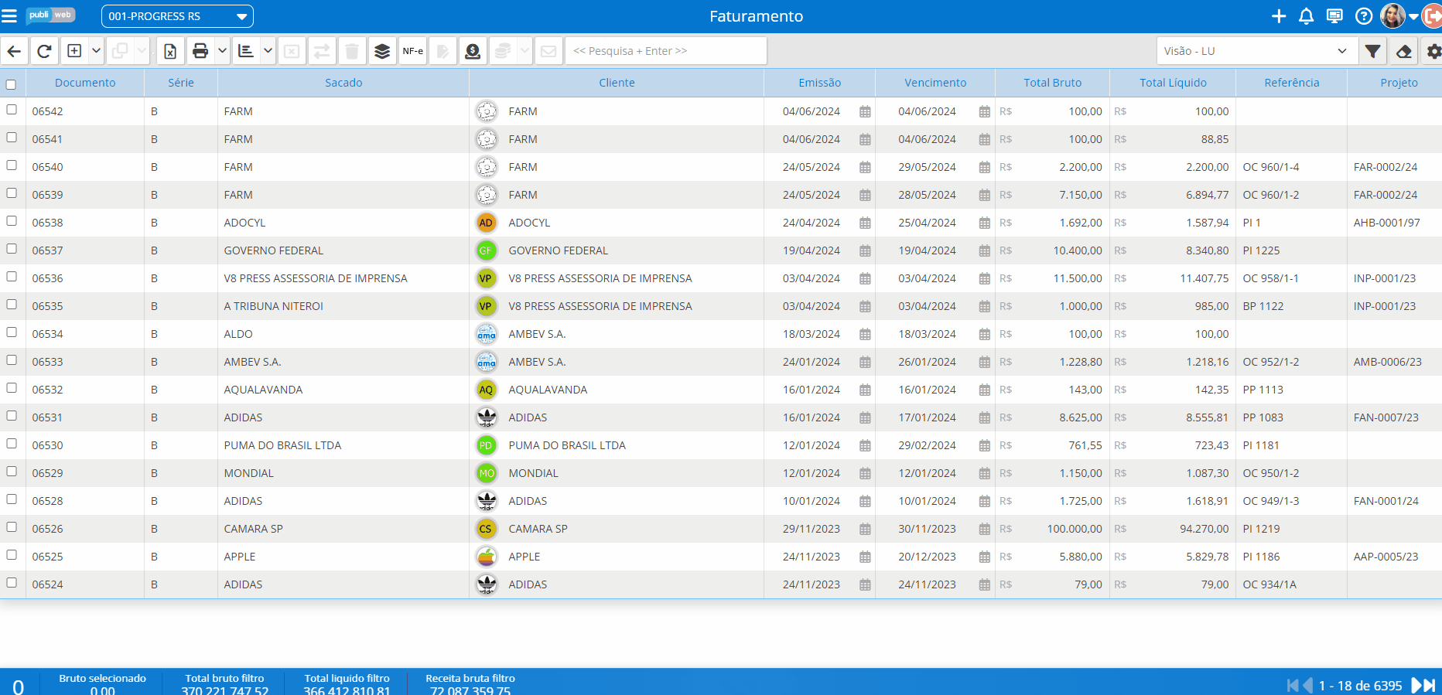Select sacado A TRIBUNA NITEROI
The height and width of the screenshot is (695, 1442).
(x=274, y=306)
